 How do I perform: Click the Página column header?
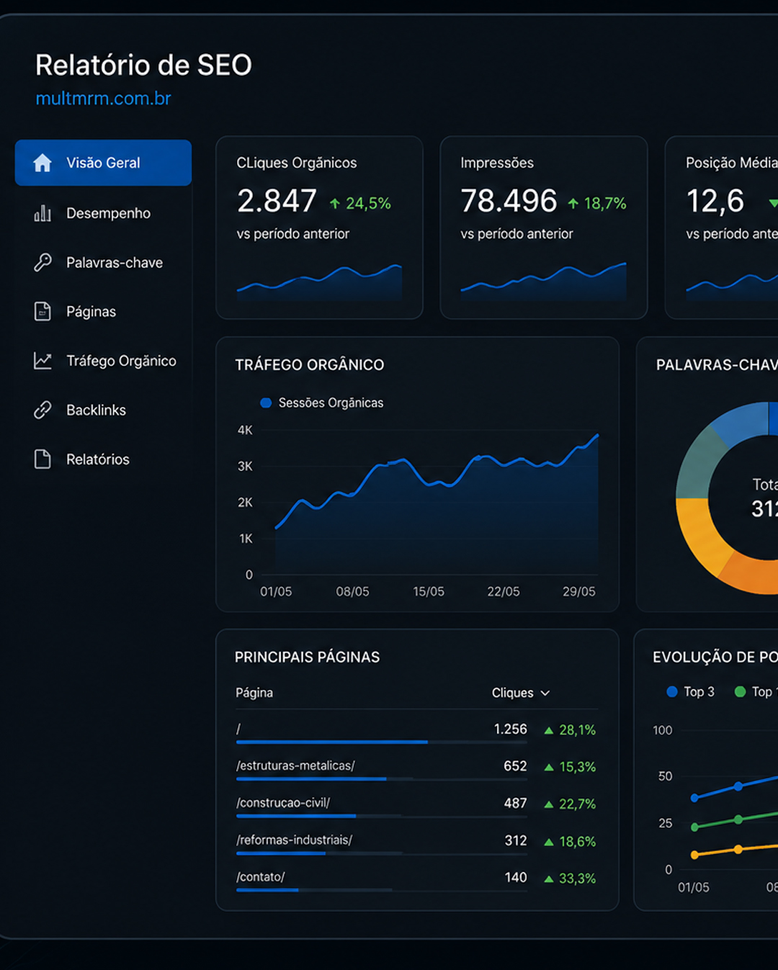click(254, 693)
